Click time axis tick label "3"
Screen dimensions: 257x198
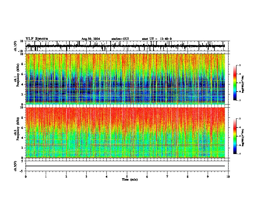(x=86, y=177)
